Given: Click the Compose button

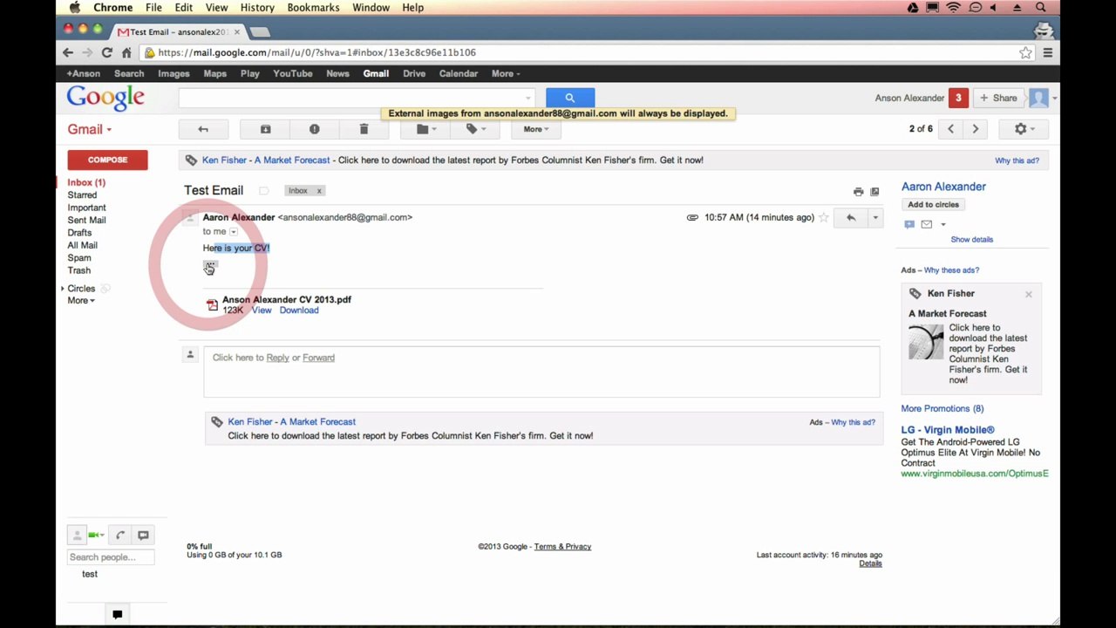Looking at the screenshot, I should click(107, 160).
